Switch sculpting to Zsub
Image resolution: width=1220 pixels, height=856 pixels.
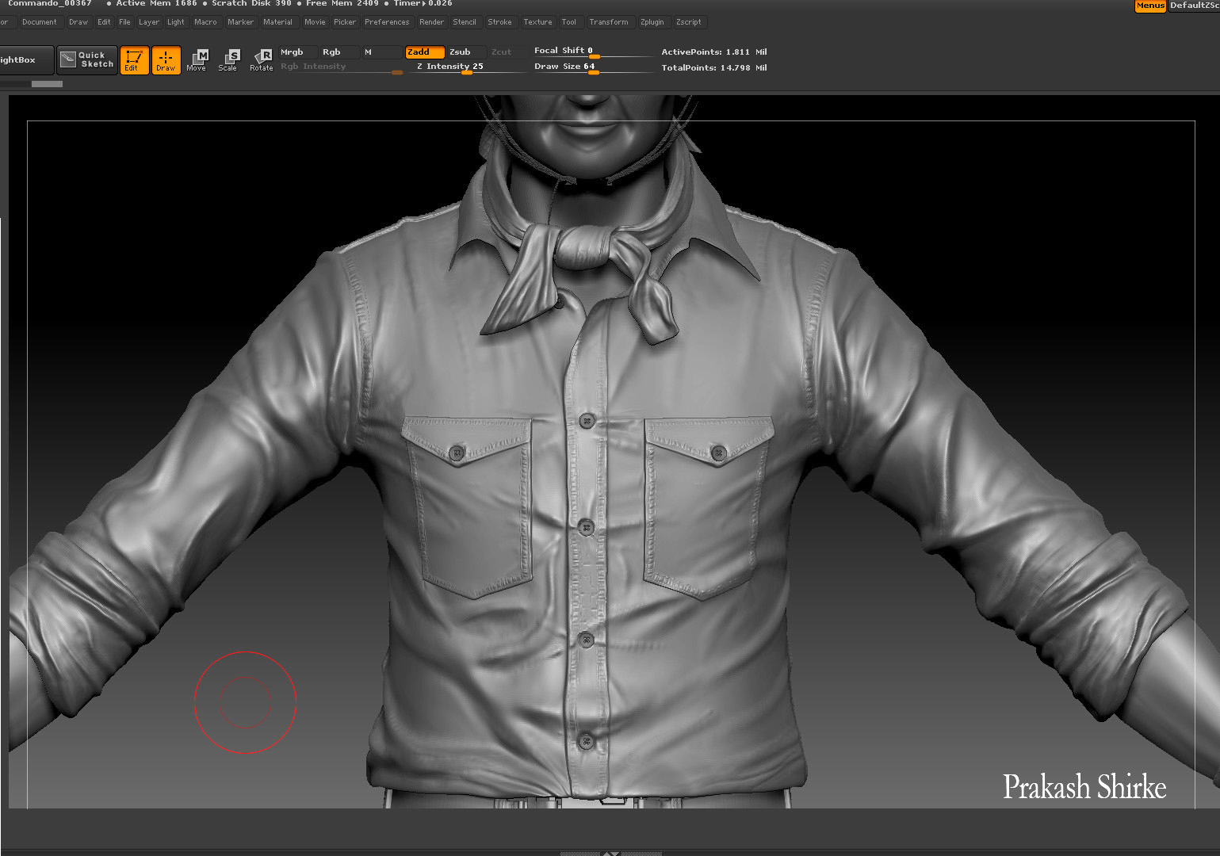463,52
